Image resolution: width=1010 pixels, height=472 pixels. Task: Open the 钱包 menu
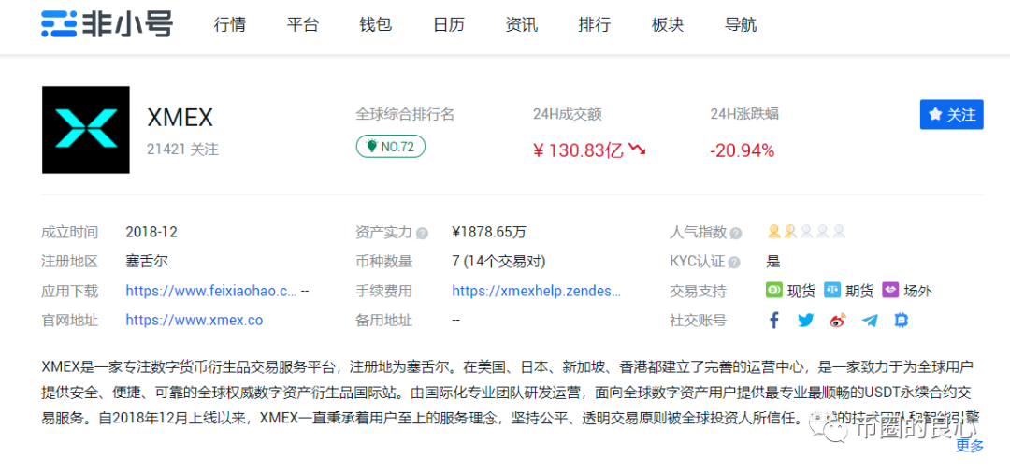[376, 25]
